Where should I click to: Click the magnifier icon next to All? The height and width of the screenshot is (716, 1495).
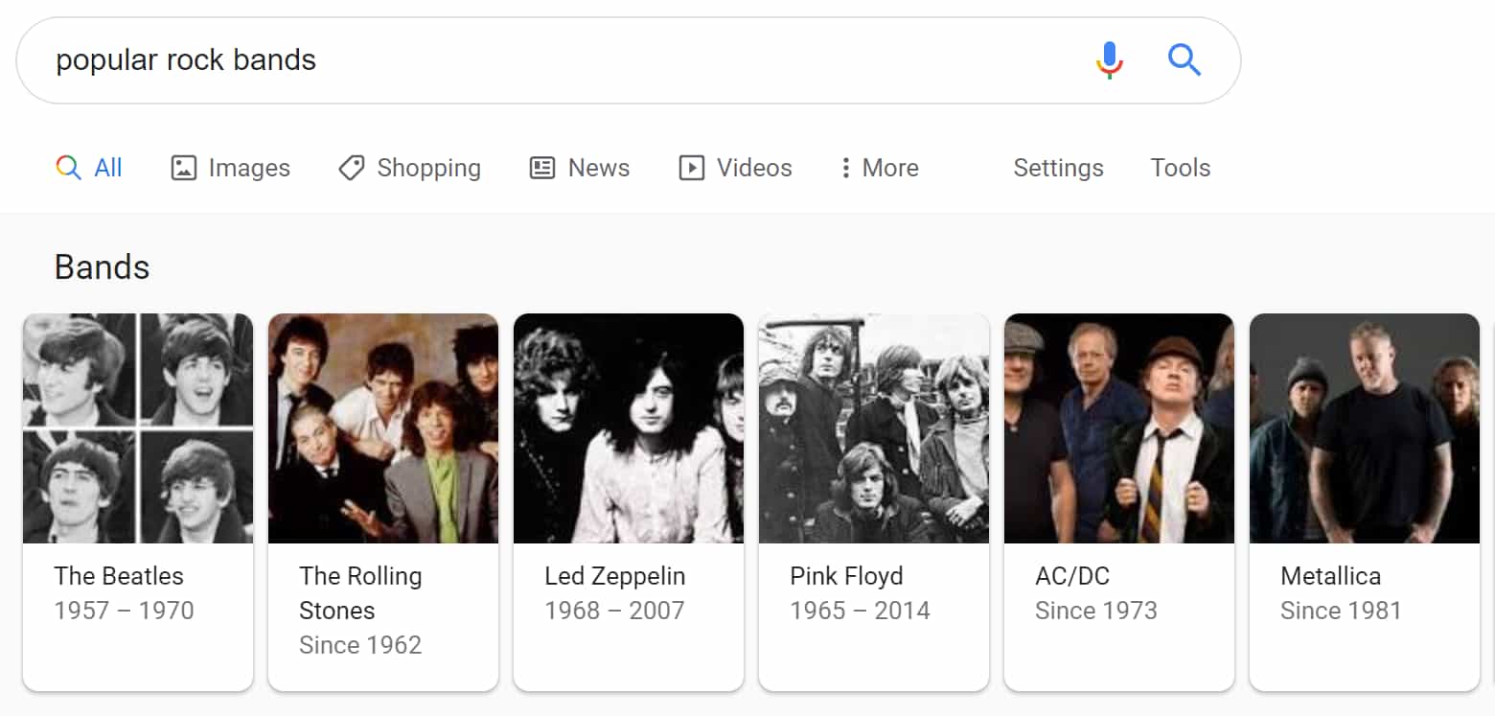[x=67, y=167]
